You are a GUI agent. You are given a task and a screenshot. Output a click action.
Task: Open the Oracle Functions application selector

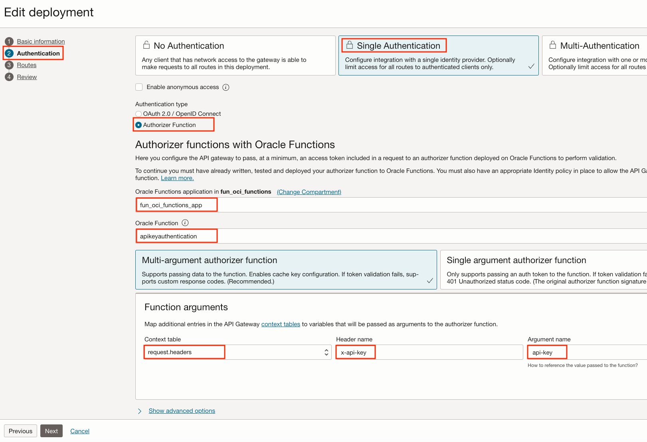(391, 205)
